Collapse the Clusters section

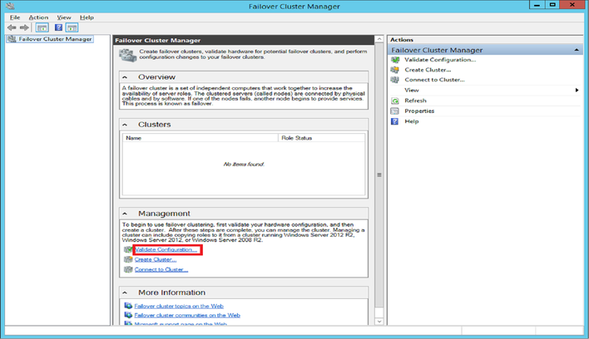click(x=125, y=125)
